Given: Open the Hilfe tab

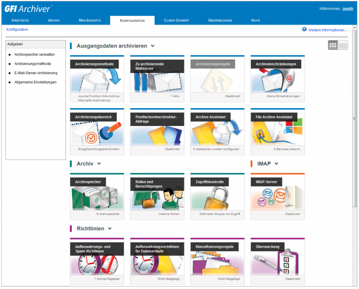Looking at the screenshot, I should [256, 20].
